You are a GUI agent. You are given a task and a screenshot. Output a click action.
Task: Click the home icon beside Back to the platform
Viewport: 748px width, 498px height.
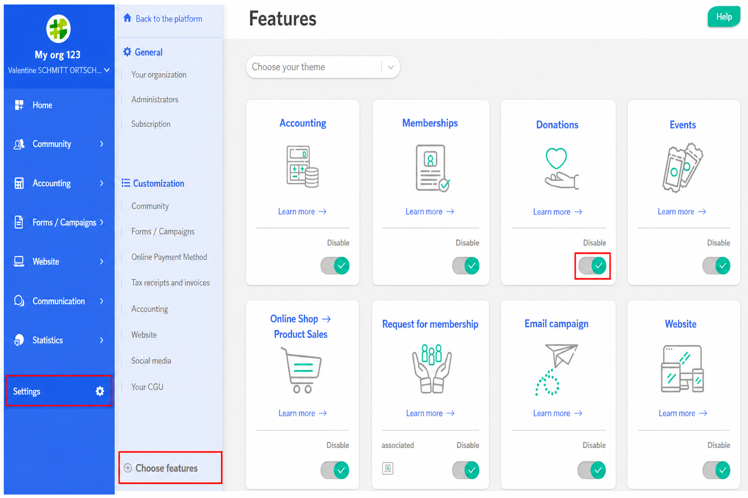pyautogui.click(x=128, y=18)
